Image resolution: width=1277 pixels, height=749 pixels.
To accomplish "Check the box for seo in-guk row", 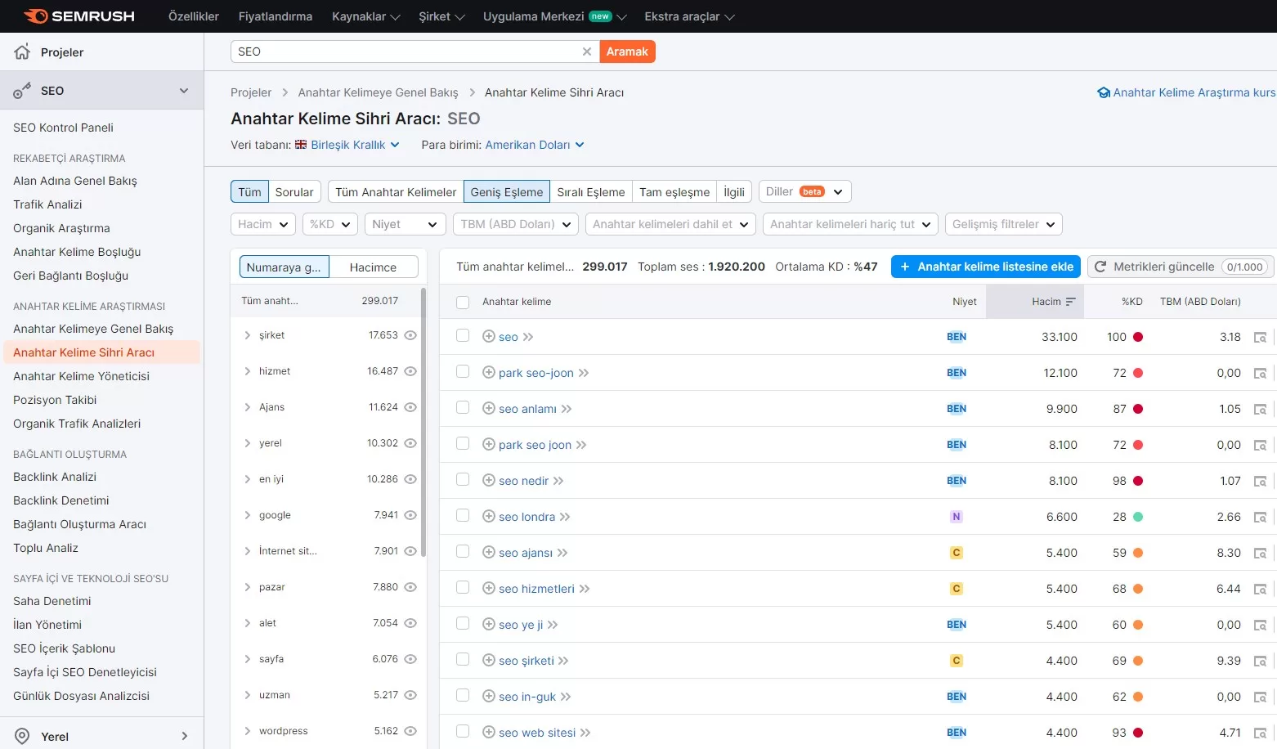I will click(x=463, y=695).
